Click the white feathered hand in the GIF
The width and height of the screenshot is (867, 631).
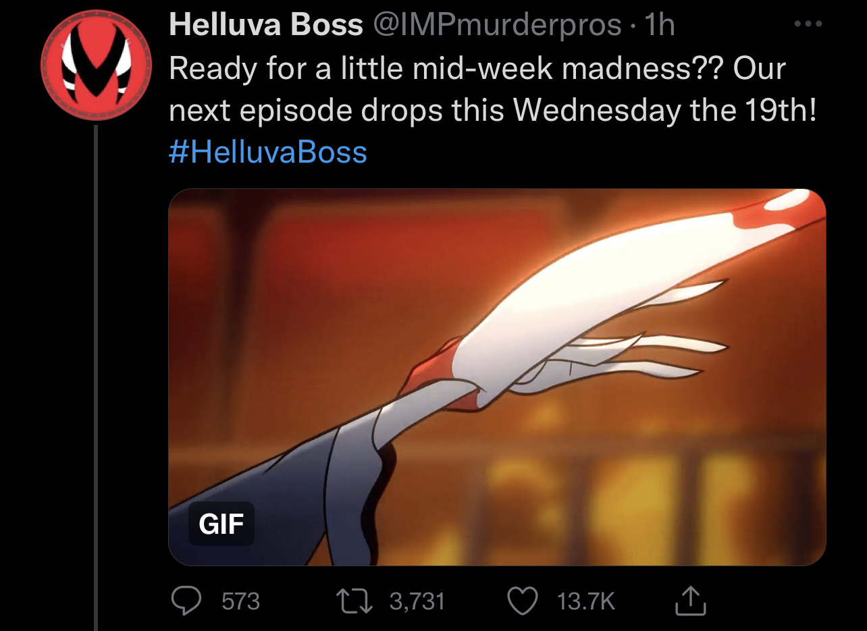(x=608, y=310)
